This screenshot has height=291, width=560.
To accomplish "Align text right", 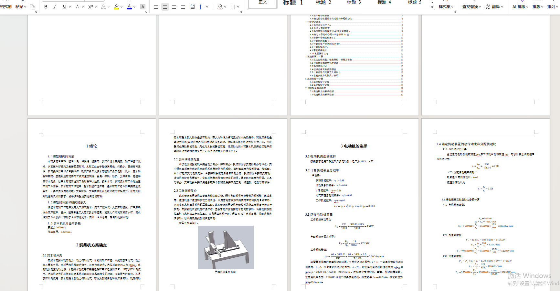I will [x=174, y=7].
